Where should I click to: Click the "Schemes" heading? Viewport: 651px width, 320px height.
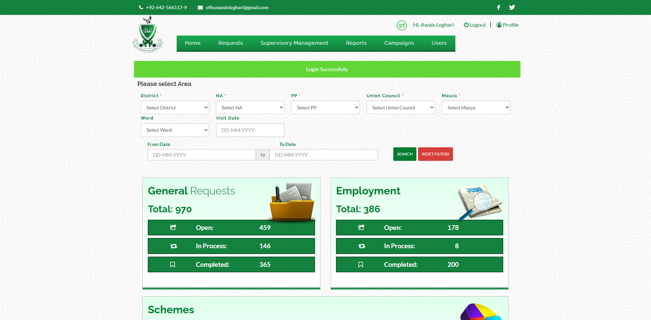pos(171,310)
